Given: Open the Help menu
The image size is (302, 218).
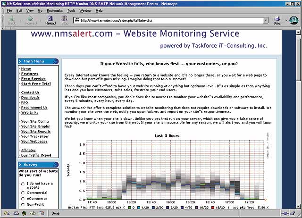Looking at the screenshot, I should 99,10.
